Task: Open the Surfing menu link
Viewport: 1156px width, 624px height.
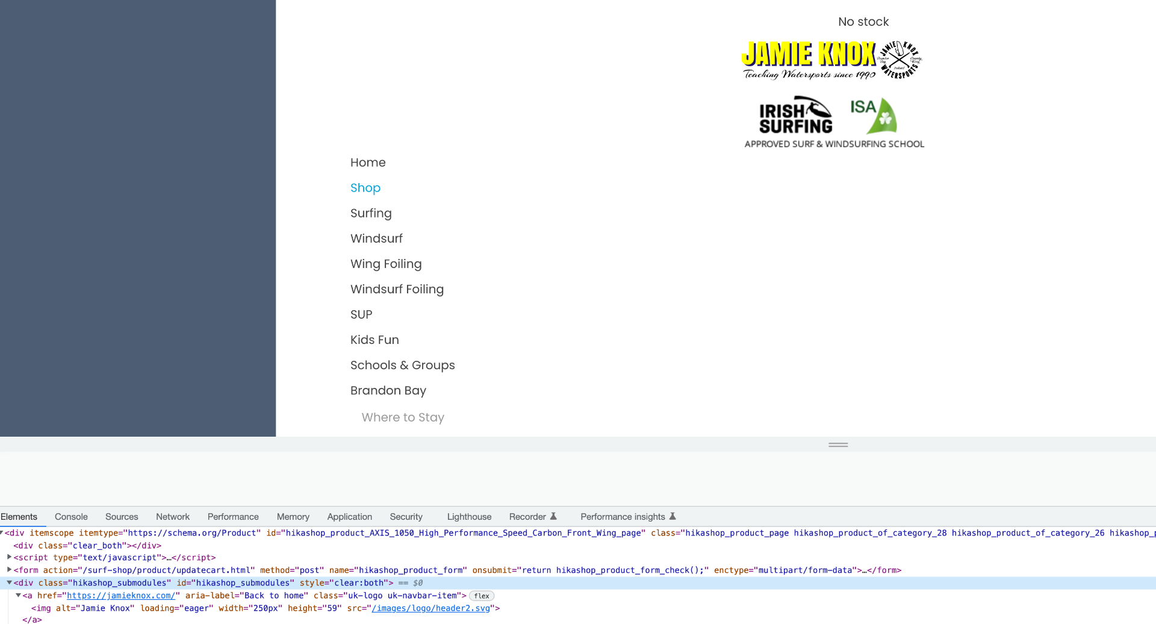Action: point(371,213)
